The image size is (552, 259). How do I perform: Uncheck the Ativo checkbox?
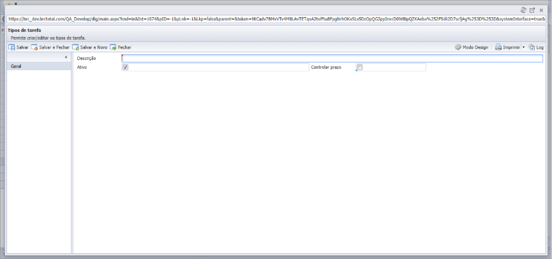(x=125, y=67)
